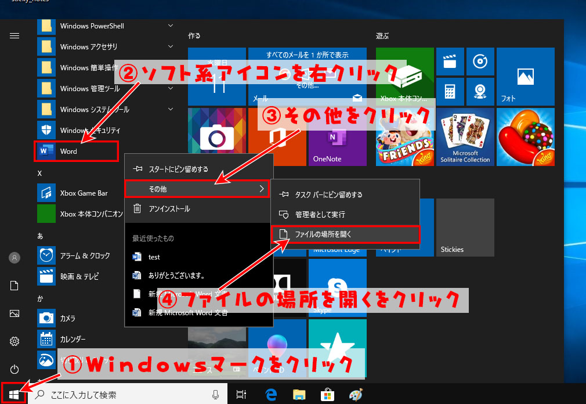Select 管理者として実行
Image resolution: width=586 pixels, height=404 pixels.
[x=345, y=214]
